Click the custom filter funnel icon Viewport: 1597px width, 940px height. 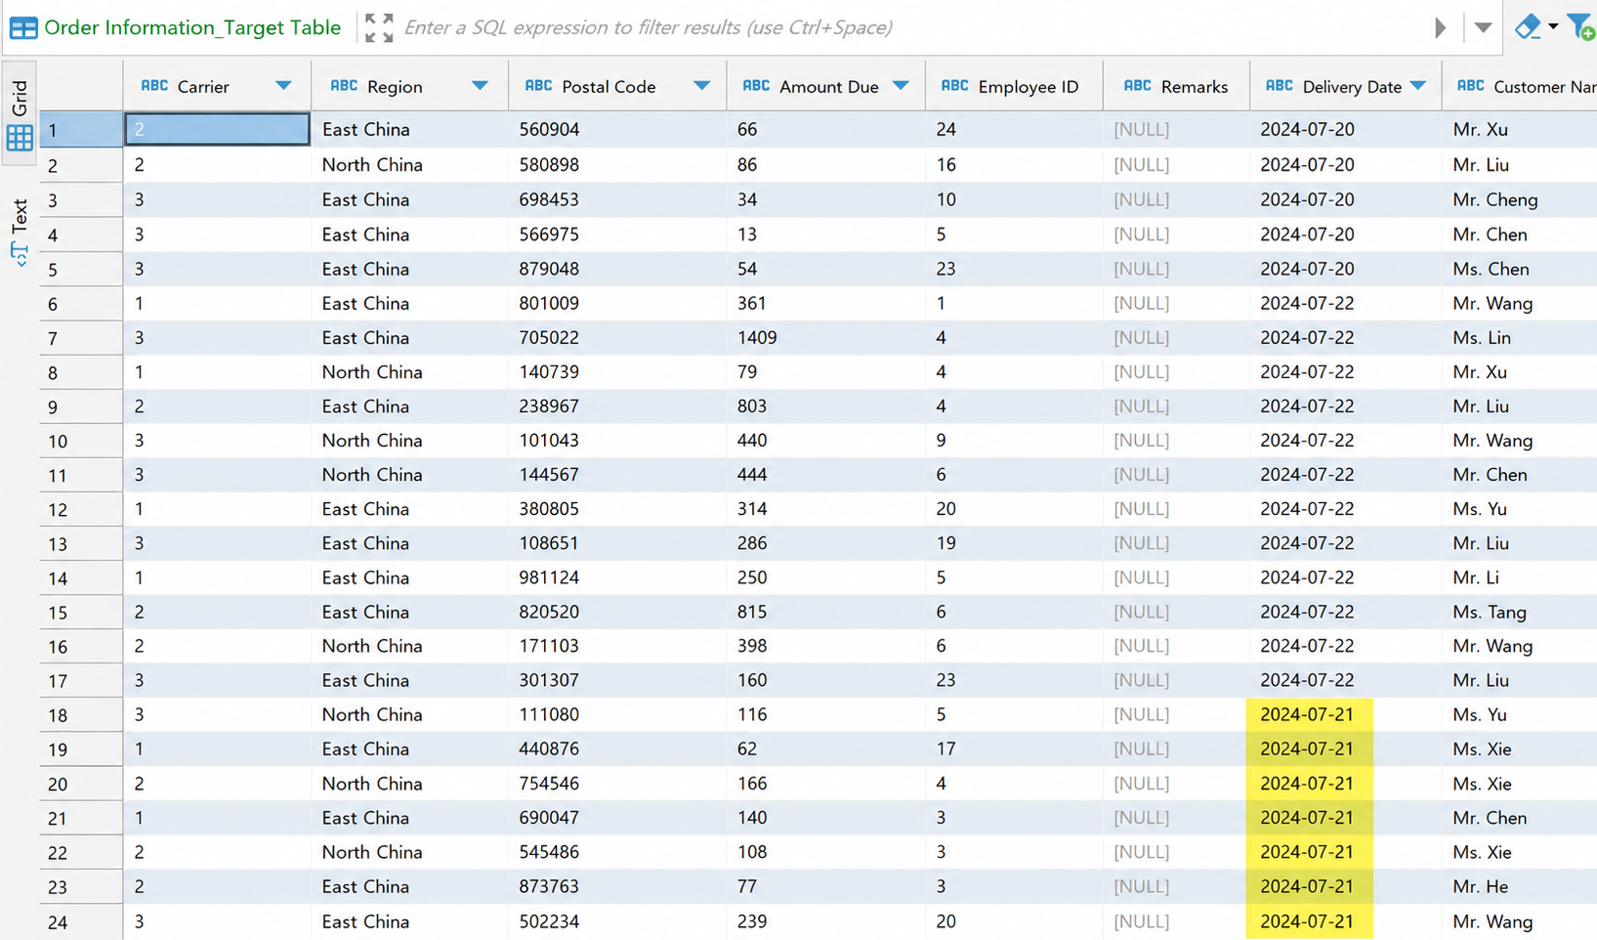coord(1581,26)
